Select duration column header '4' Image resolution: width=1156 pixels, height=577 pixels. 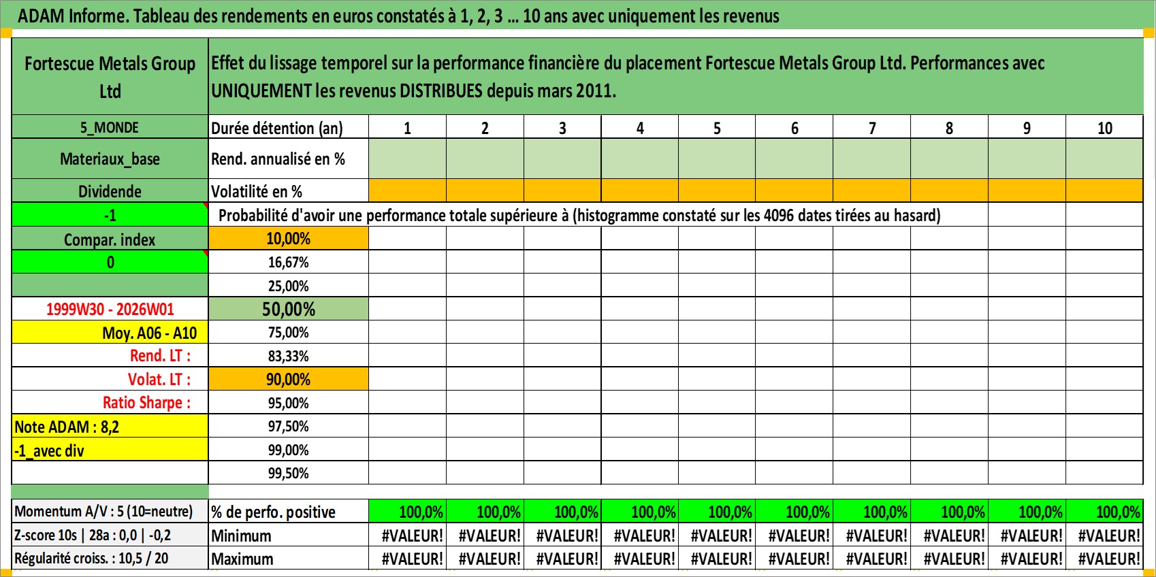click(640, 127)
